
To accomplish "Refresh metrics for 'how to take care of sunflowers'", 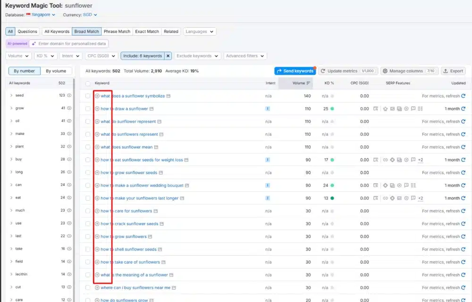I will pos(463,262).
